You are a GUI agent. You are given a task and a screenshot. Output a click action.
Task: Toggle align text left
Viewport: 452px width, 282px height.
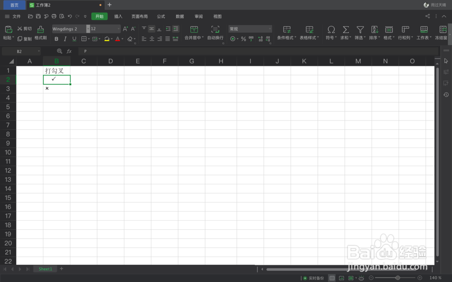144,39
